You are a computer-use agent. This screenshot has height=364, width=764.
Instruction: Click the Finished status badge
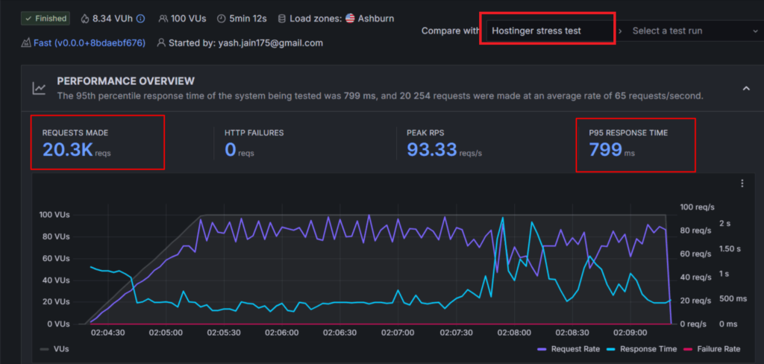coord(46,19)
